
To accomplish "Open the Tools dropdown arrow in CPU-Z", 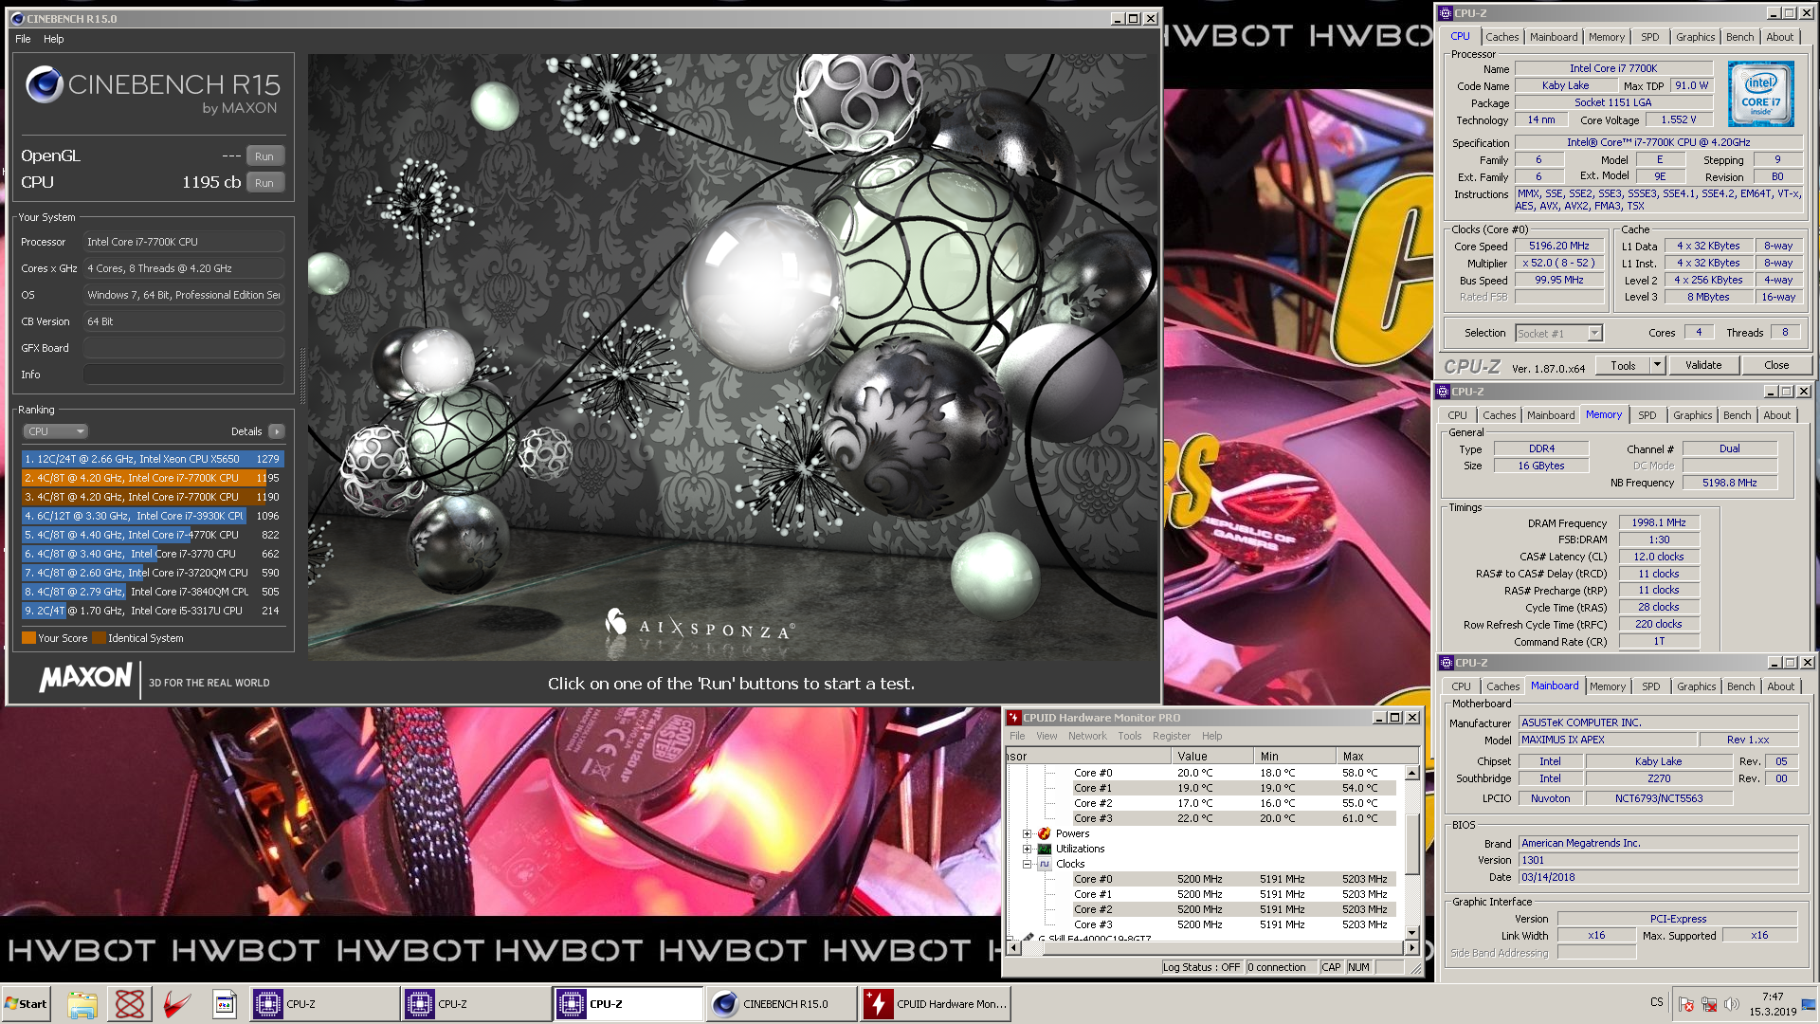I will [x=1657, y=365].
